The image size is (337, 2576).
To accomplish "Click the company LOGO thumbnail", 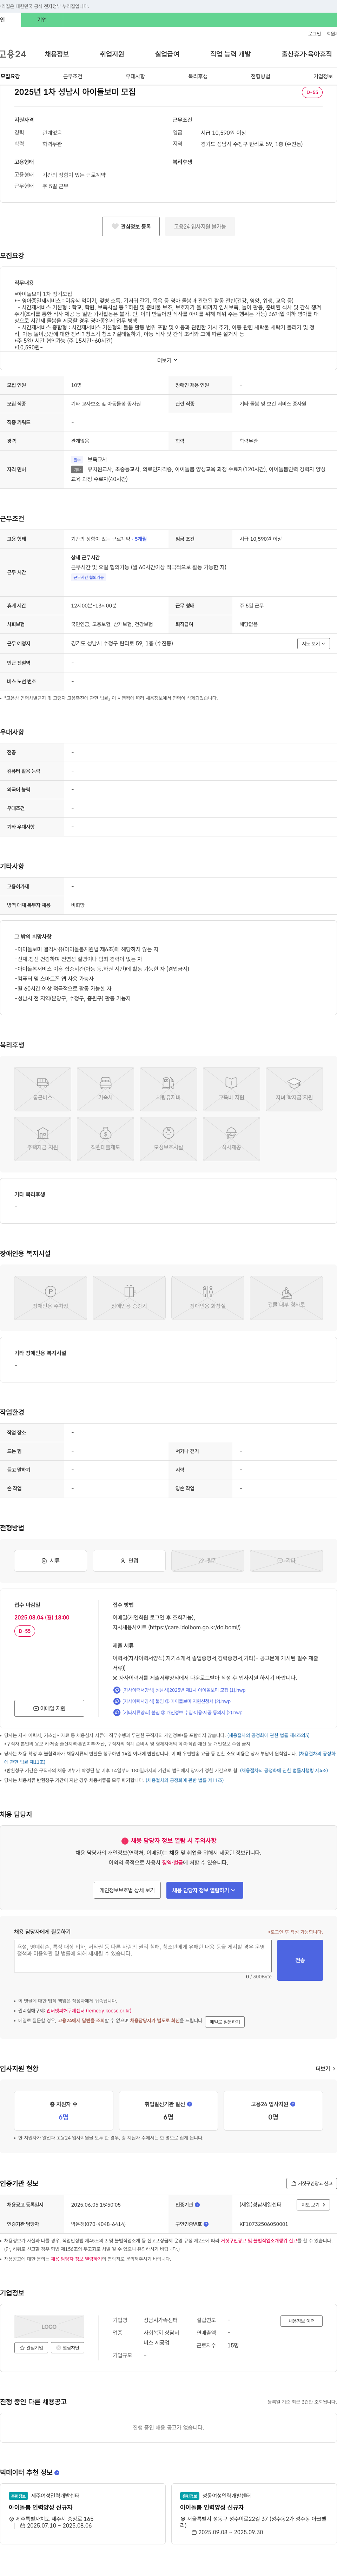I will pyautogui.click(x=49, y=2327).
